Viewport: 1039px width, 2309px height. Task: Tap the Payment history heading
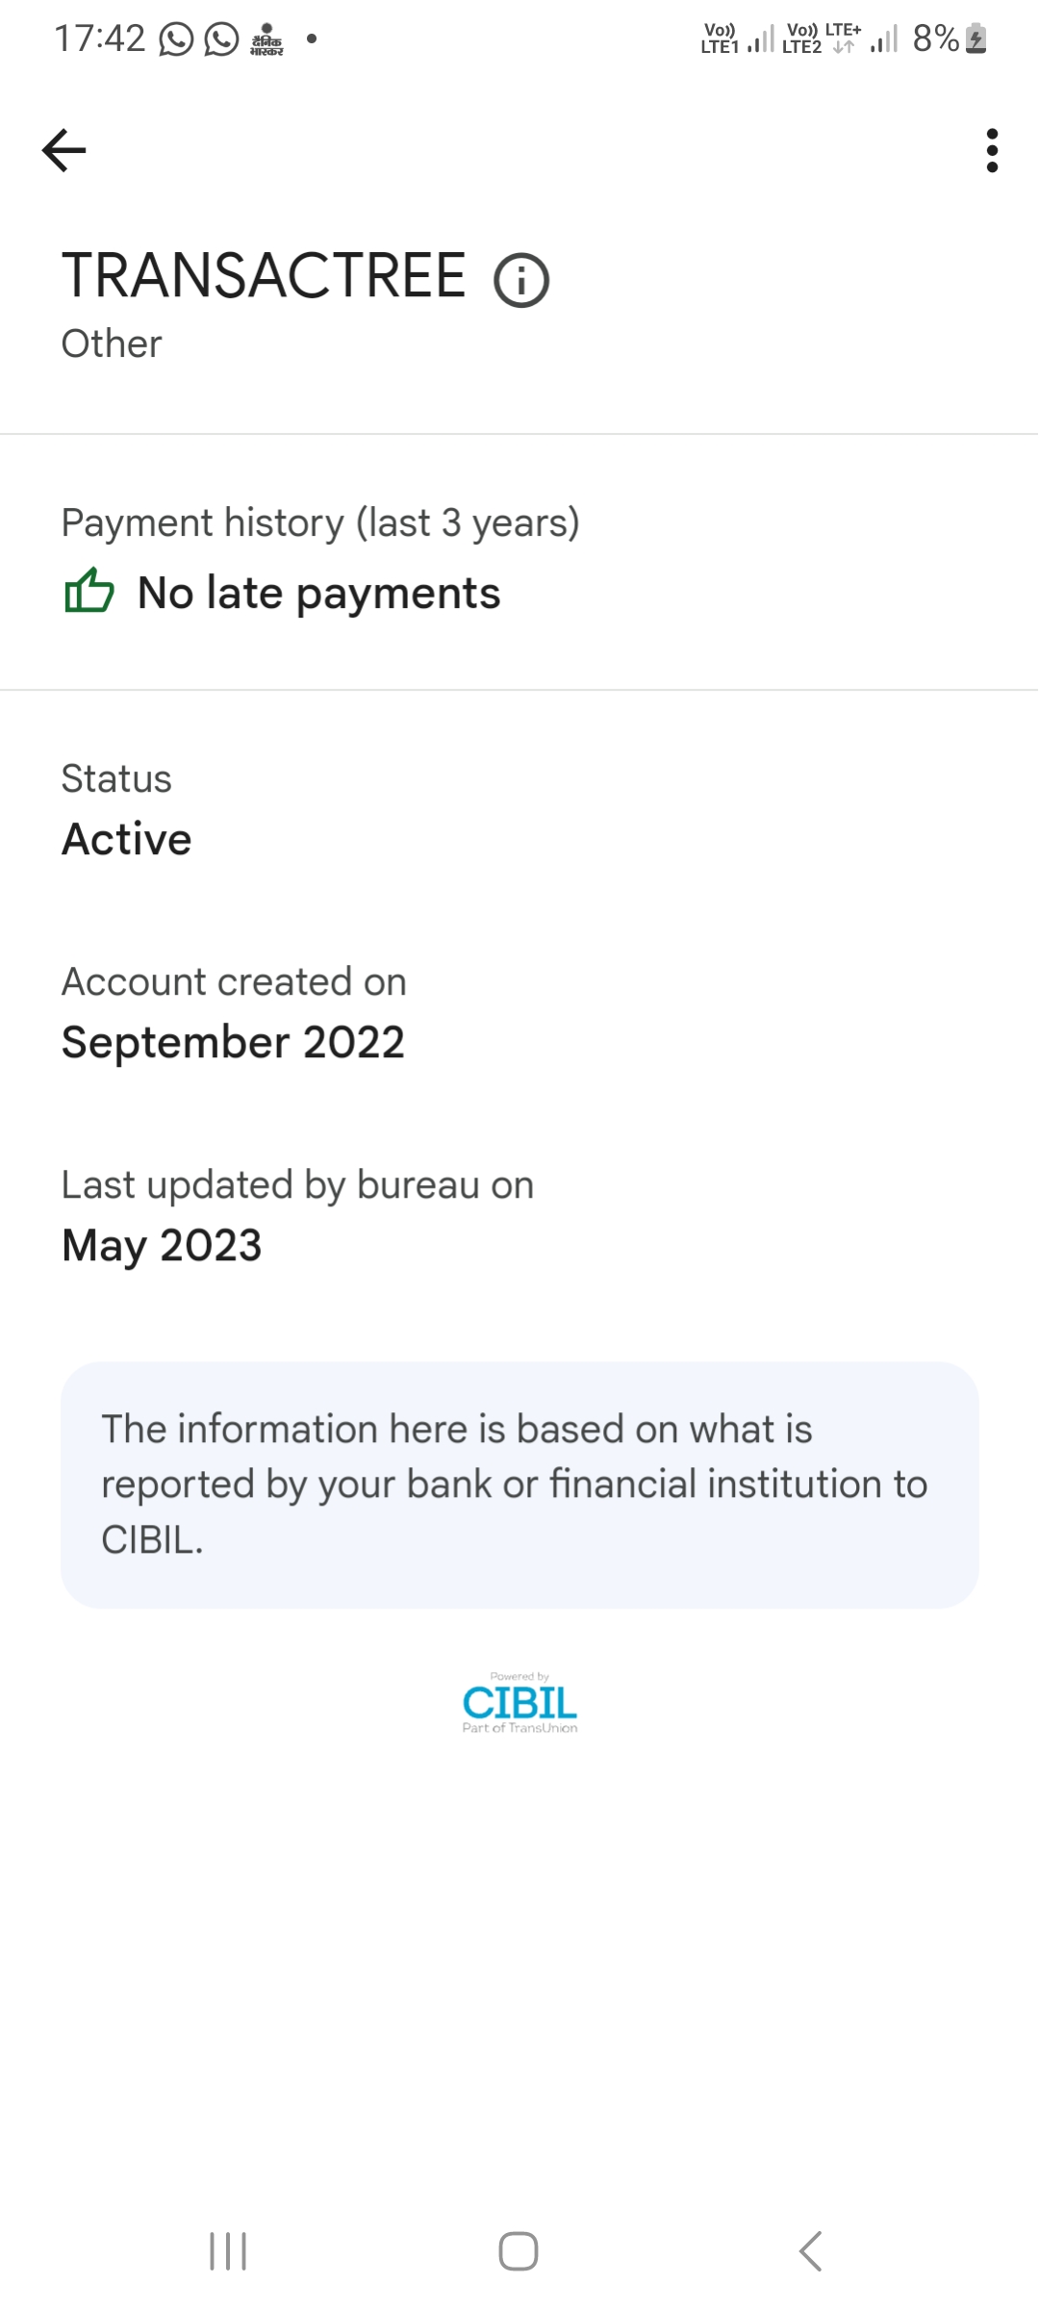coord(320,522)
